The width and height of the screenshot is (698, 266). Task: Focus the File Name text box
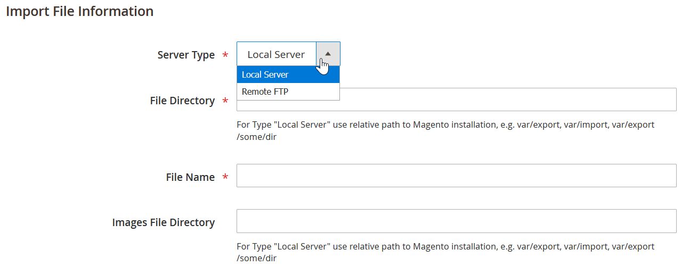456,176
